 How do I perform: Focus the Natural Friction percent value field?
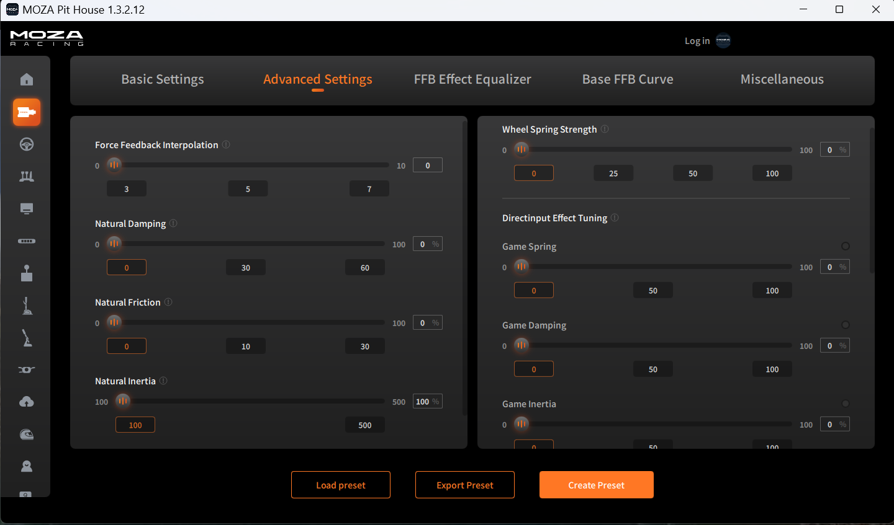(x=428, y=322)
